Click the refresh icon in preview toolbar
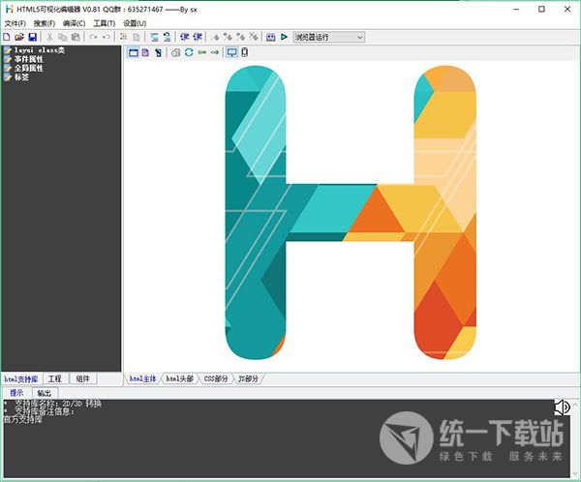581x482 pixels. (189, 52)
